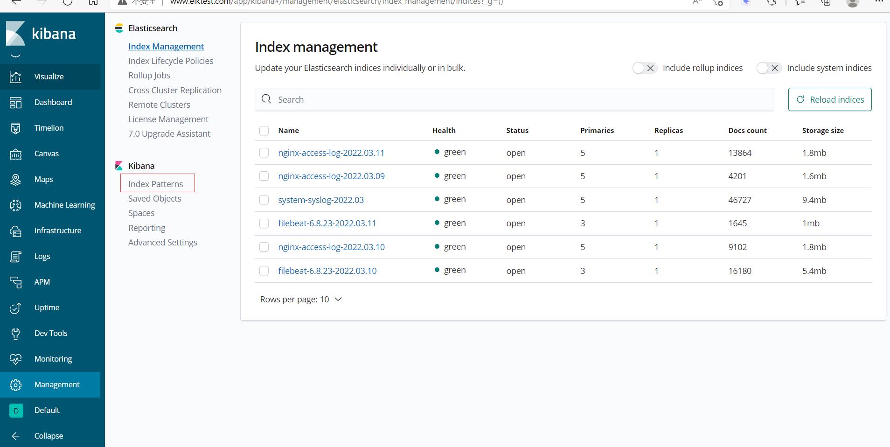Check nginx-access-log-2022.03.09 row checkbox

(264, 176)
